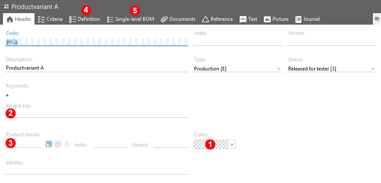Open the Criteria tab
The image size is (381, 183).
(x=50, y=19)
